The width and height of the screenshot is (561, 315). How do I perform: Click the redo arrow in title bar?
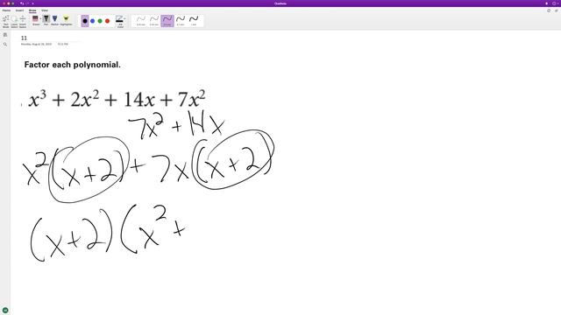(x=27, y=3)
